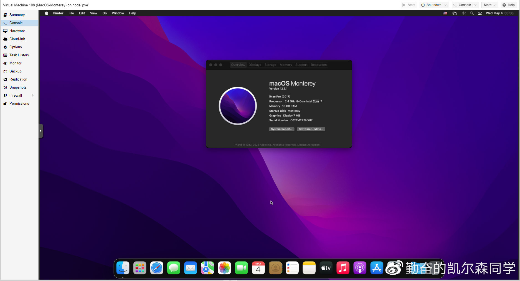Switch to the Resources tab
520x281 pixels.
tap(319, 65)
